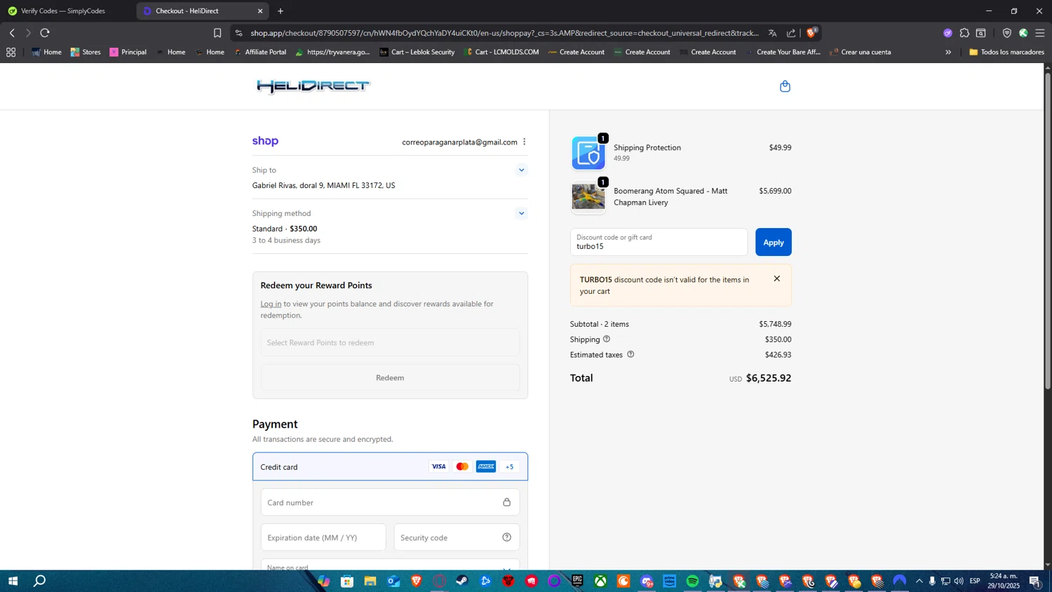Open the Brave VPN shield icon
Screen dimensions: 1052x592
click(x=1006, y=33)
